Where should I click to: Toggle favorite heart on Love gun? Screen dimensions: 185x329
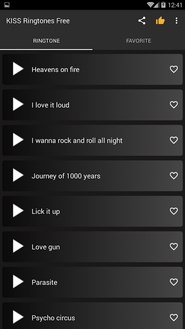click(173, 246)
